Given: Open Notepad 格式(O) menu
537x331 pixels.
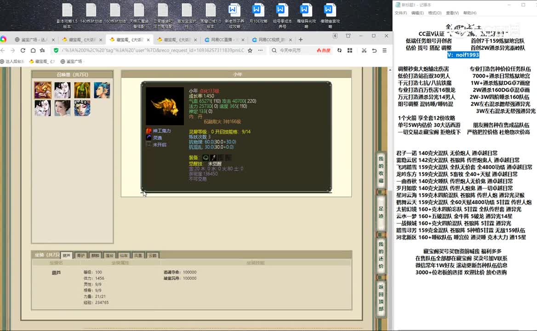Looking at the screenshot, I should point(434,13).
